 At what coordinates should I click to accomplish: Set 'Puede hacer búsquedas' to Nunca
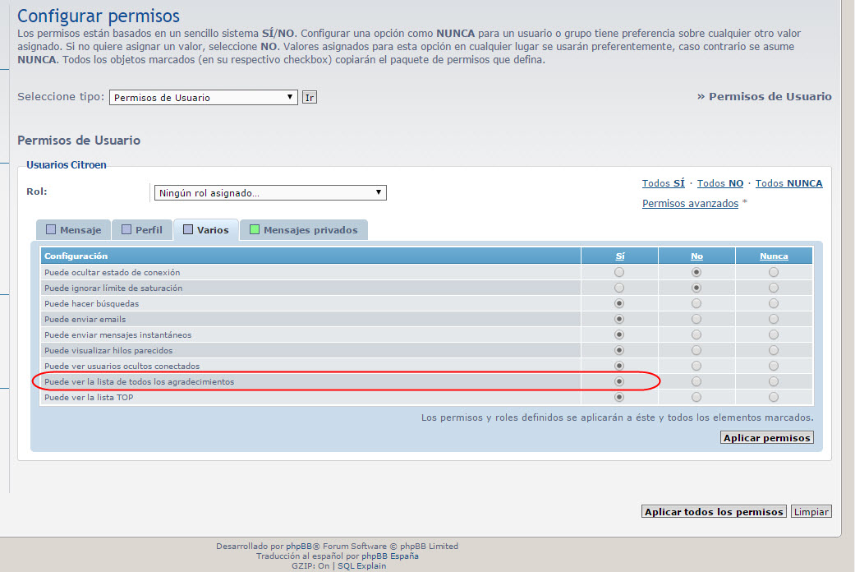tap(773, 303)
